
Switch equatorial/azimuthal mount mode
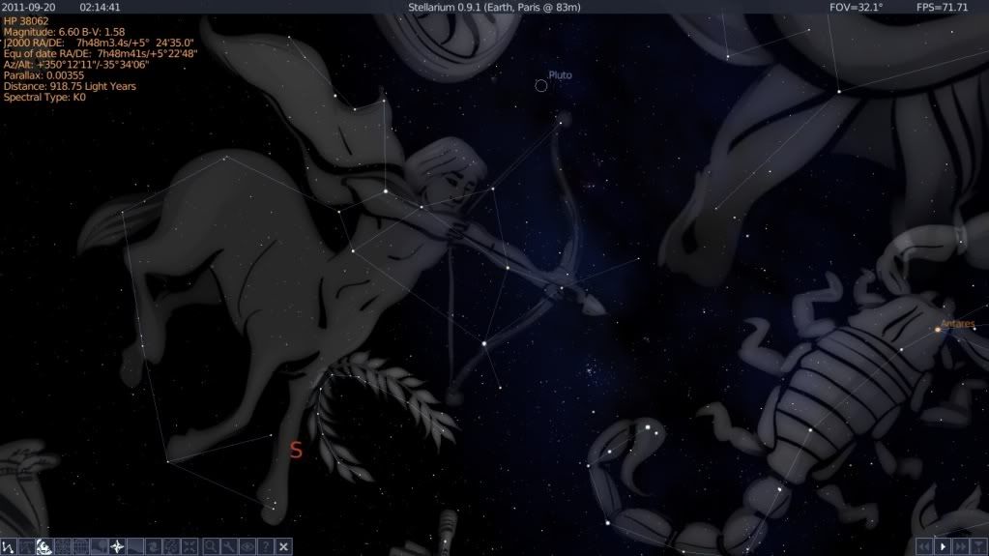pyautogui.click(x=171, y=546)
